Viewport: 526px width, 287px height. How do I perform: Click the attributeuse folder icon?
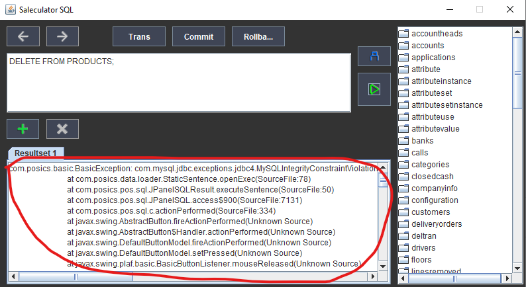[403, 117]
